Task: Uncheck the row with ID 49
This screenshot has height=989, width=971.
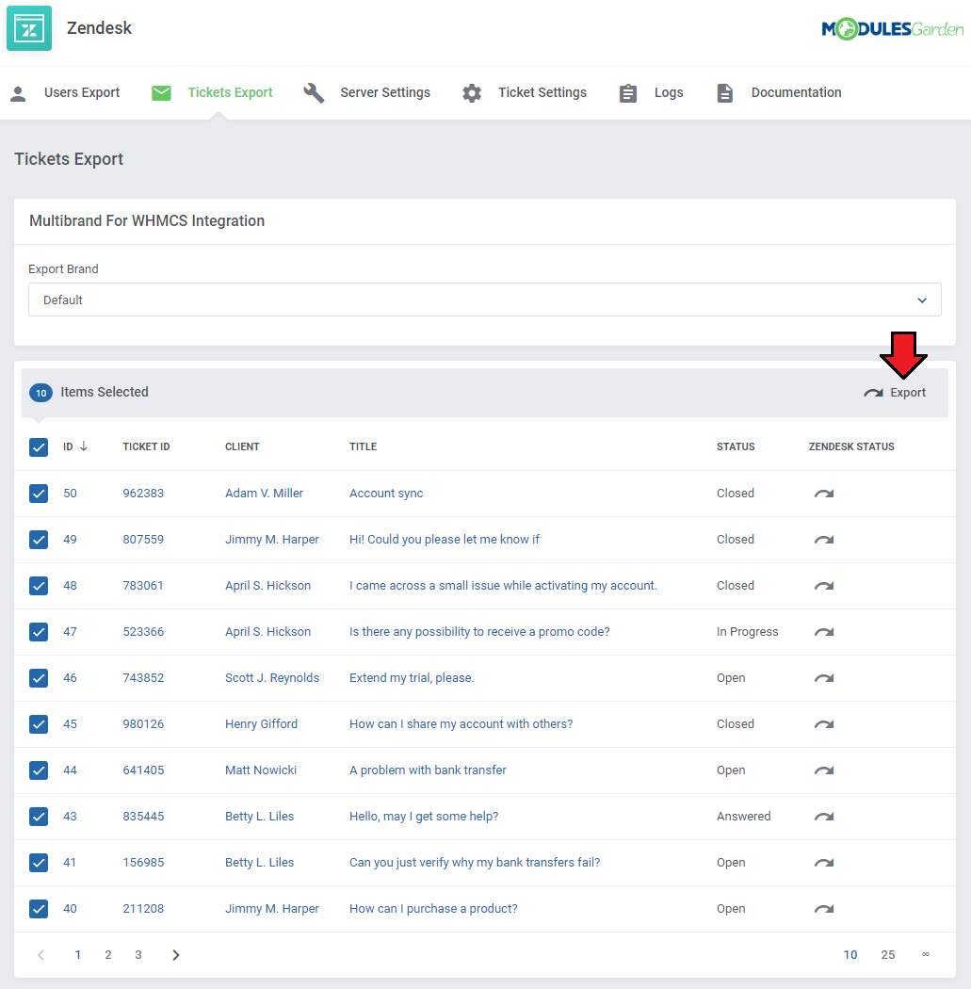Action: click(39, 540)
